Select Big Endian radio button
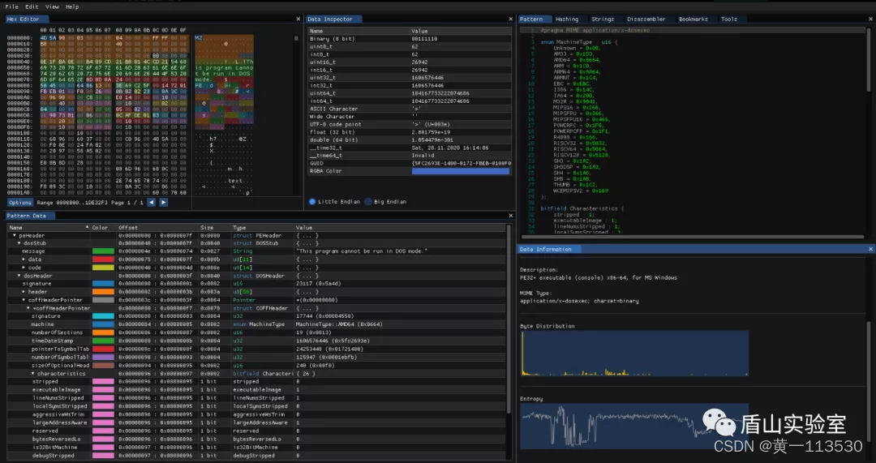 coord(368,202)
